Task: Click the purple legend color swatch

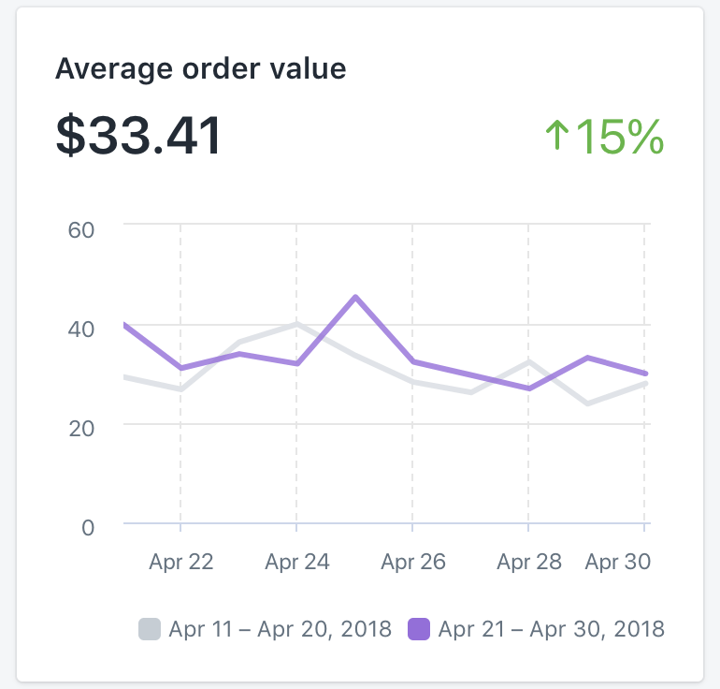Action: coord(419,628)
